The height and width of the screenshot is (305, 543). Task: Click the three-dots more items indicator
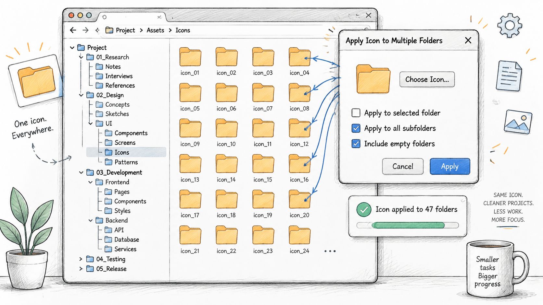[x=330, y=251]
